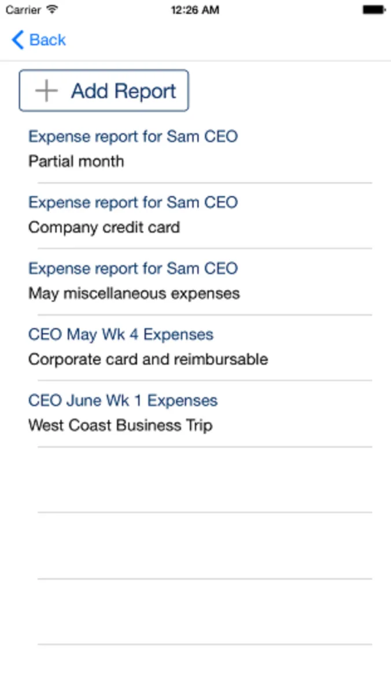Tap the back chevron arrow icon
The width and height of the screenshot is (391, 694).
17,40
